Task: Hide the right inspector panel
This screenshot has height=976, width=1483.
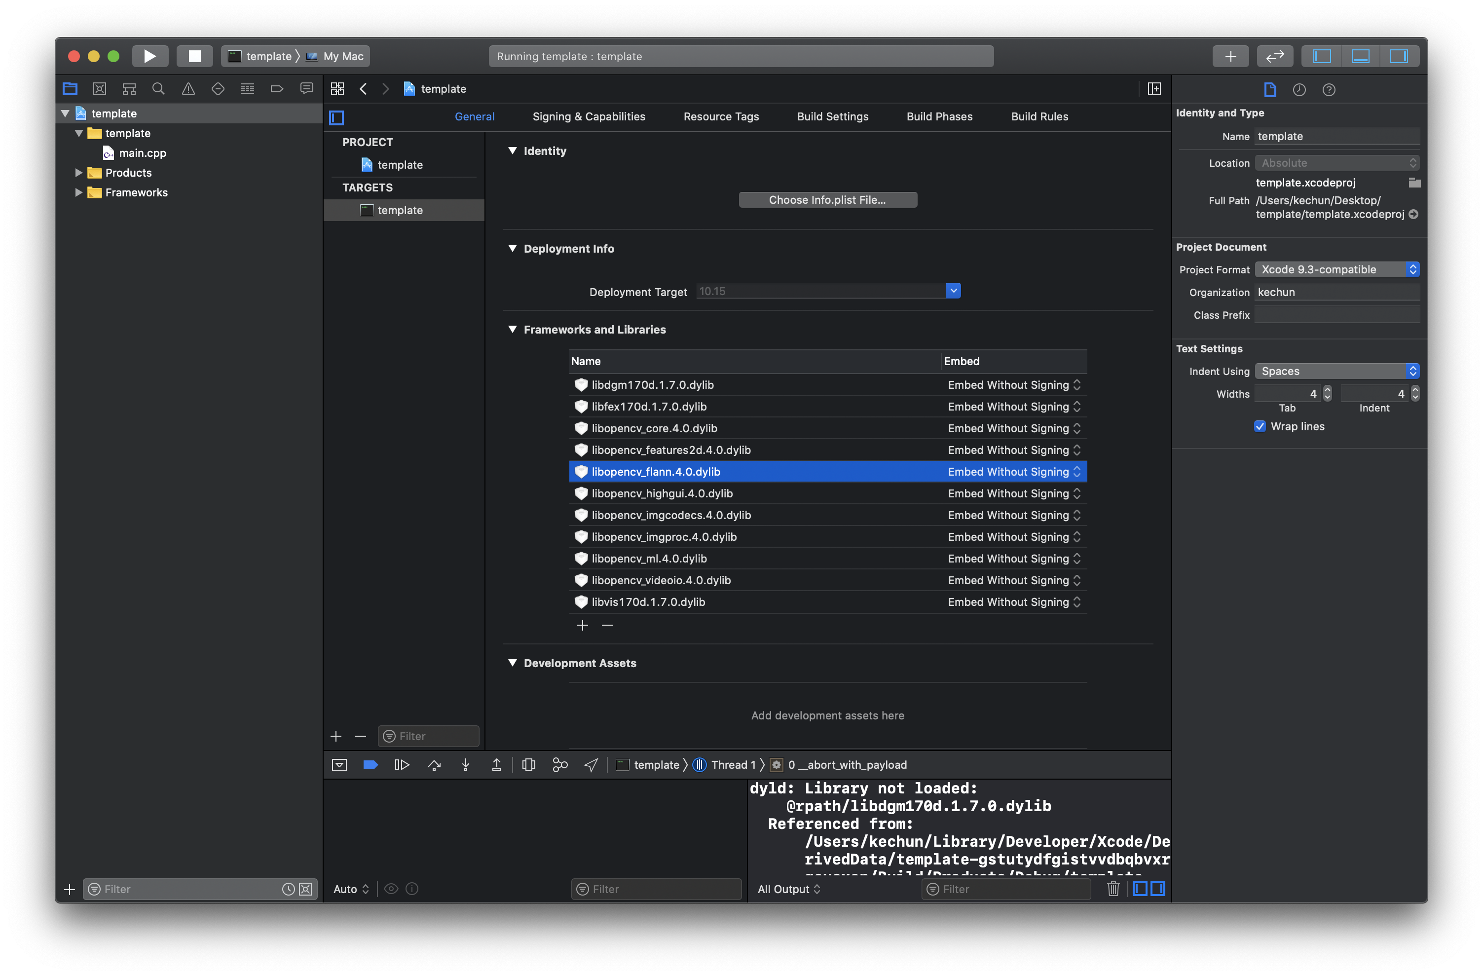Action: 1399,56
